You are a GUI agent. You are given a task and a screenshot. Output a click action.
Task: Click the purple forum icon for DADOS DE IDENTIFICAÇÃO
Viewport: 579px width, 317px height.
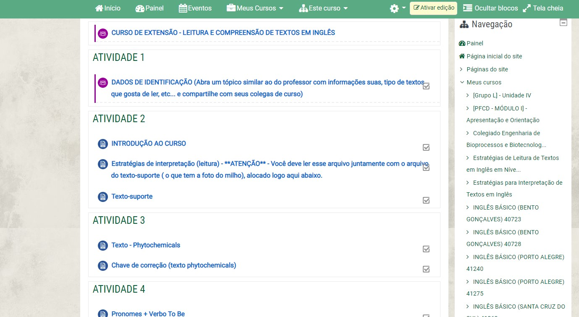[103, 83]
